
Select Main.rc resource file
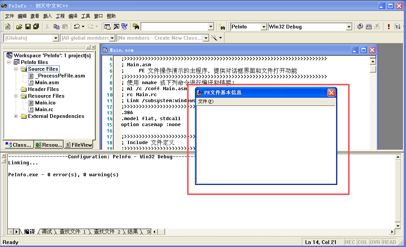click(x=44, y=110)
